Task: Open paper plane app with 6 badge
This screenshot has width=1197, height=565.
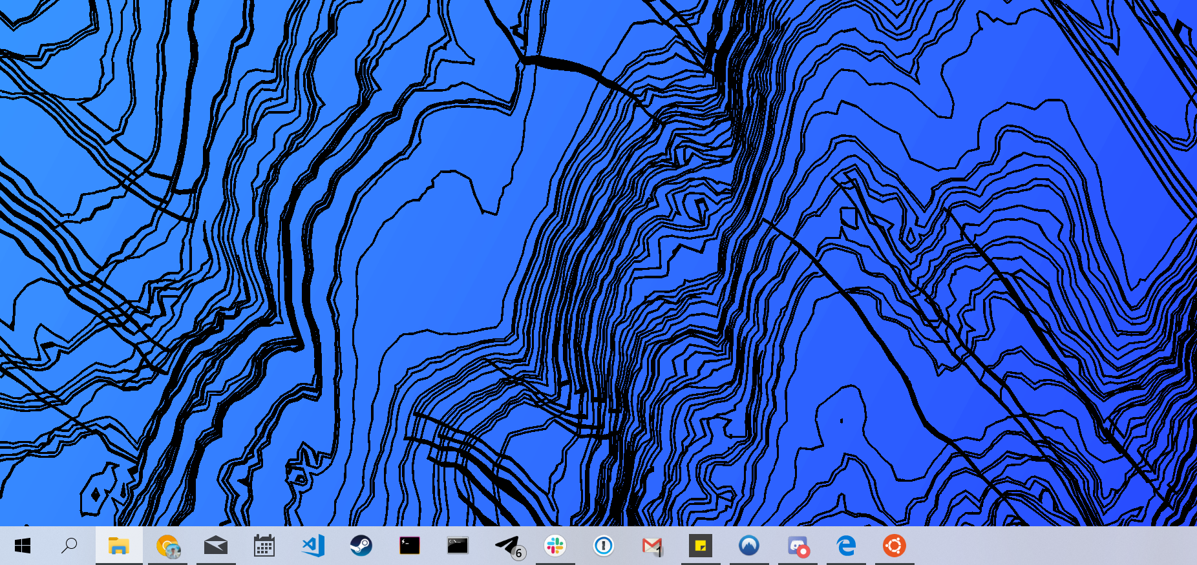Action: [x=508, y=546]
